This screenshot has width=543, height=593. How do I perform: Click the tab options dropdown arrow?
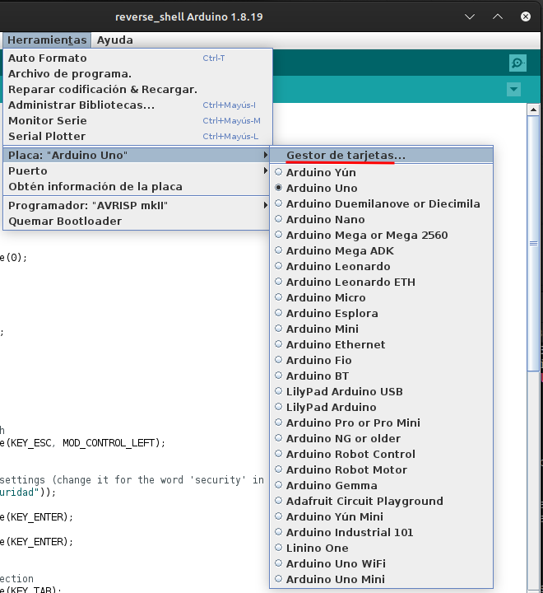(x=514, y=89)
